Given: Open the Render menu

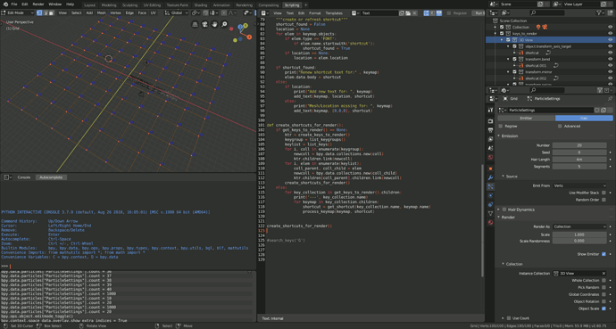Looking at the screenshot, I should coord(38,4).
